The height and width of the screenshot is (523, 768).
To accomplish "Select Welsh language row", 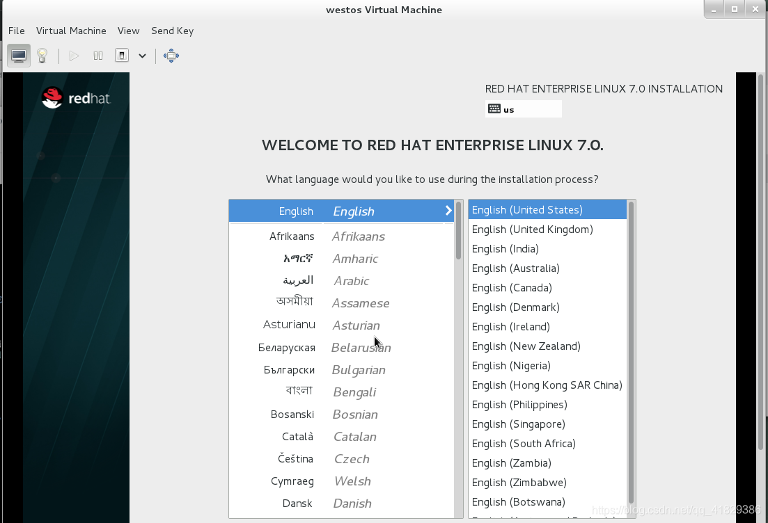I will coord(341,481).
